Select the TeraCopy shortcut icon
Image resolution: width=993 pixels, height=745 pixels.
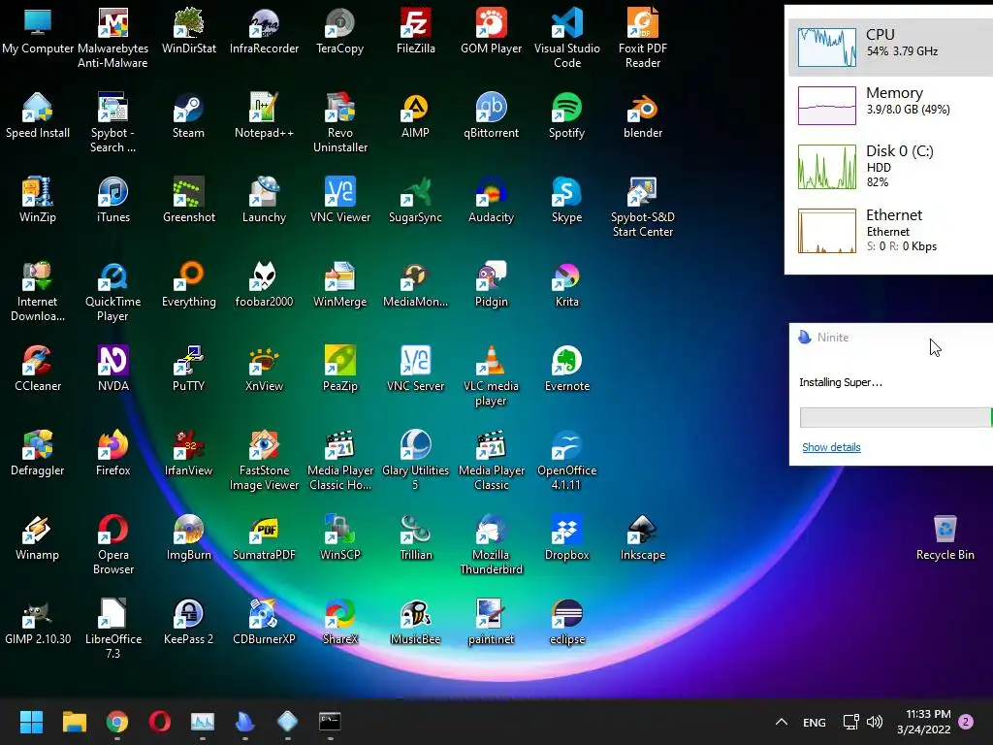340,30
